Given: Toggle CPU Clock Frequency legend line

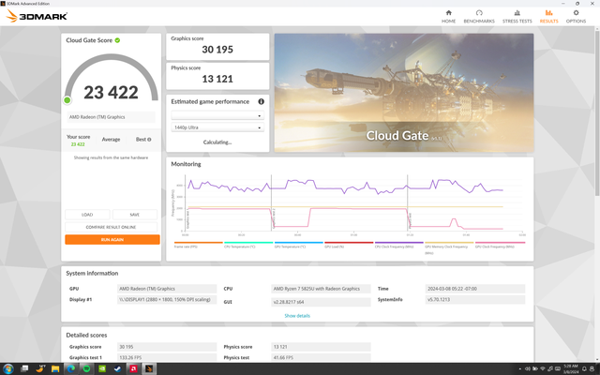Looking at the screenshot, I should [398, 245].
